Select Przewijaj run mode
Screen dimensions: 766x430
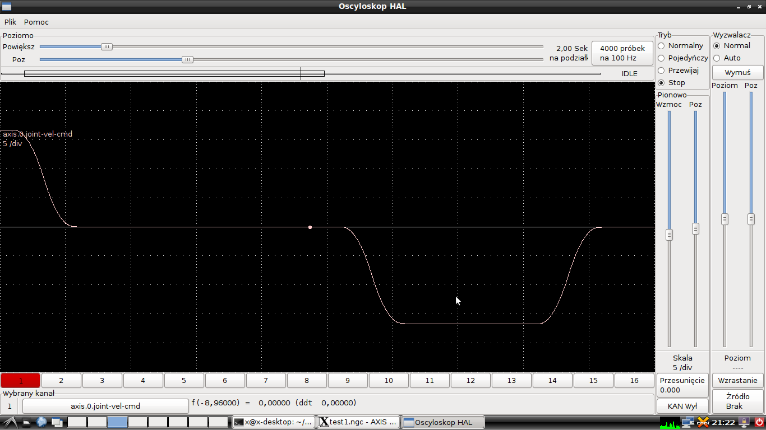679,70
